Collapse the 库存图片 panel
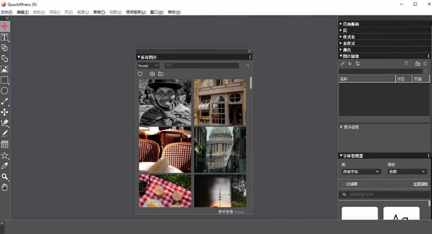This screenshot has height=234, width=432. (x=139, y=57)
